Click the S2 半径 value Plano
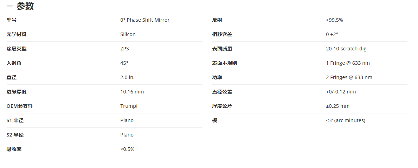This screenshot has height=168, width=418. coord(127,134)
